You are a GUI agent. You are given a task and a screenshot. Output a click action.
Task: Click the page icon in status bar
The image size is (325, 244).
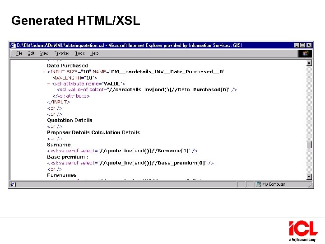13,184
